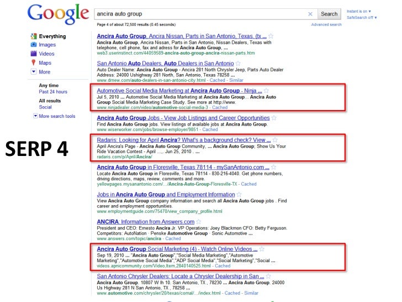Select Images in the sidebar
This screenshot has height=302, width=402.
[x=47, y=45]
